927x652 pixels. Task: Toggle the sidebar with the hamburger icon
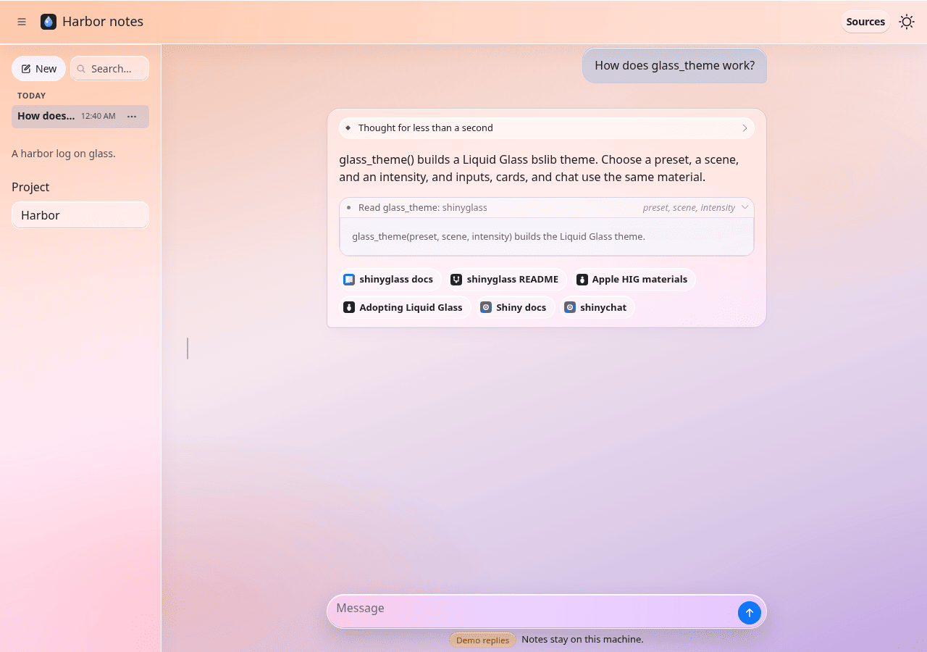(22, 22)
